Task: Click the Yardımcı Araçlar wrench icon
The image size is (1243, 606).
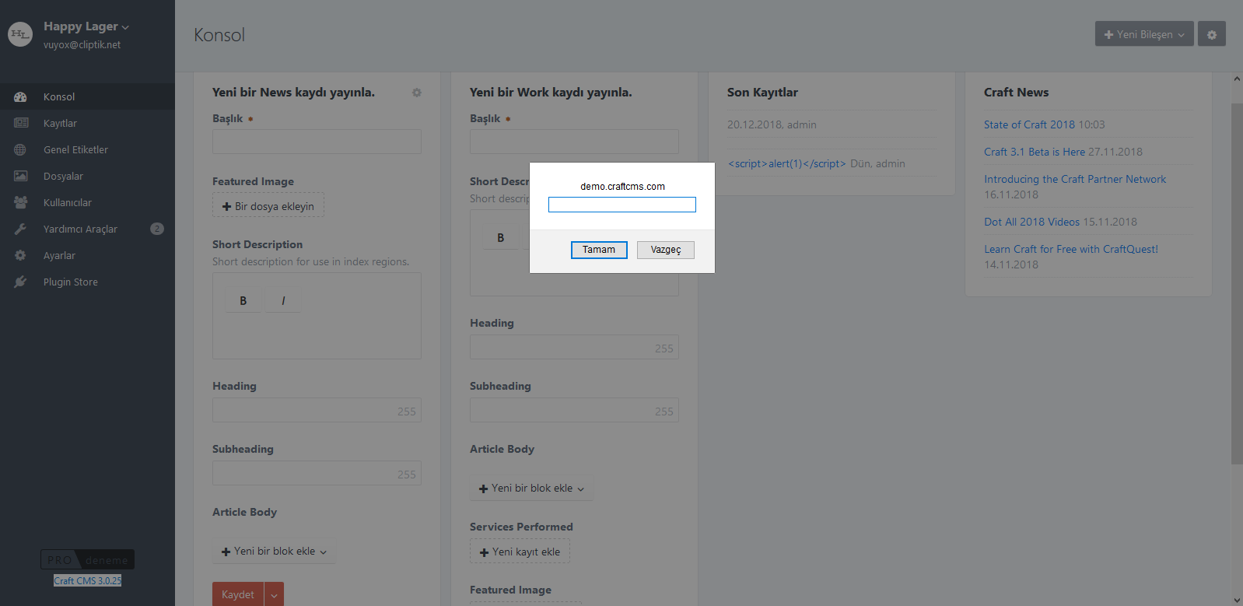Action: point(20,229)
